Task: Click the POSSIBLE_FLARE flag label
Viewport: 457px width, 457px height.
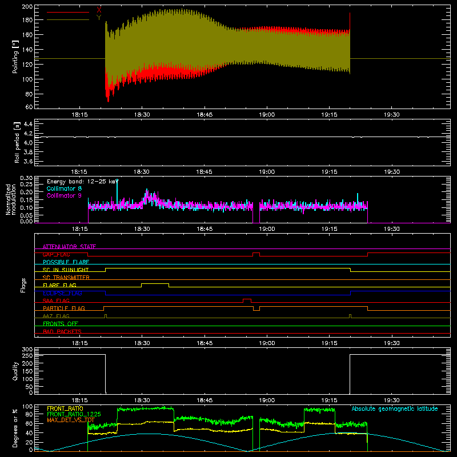Action: (66, 262)
